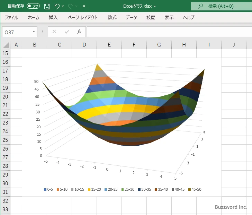Click the formula bar Enter checkmark icon

click(67, 32)
